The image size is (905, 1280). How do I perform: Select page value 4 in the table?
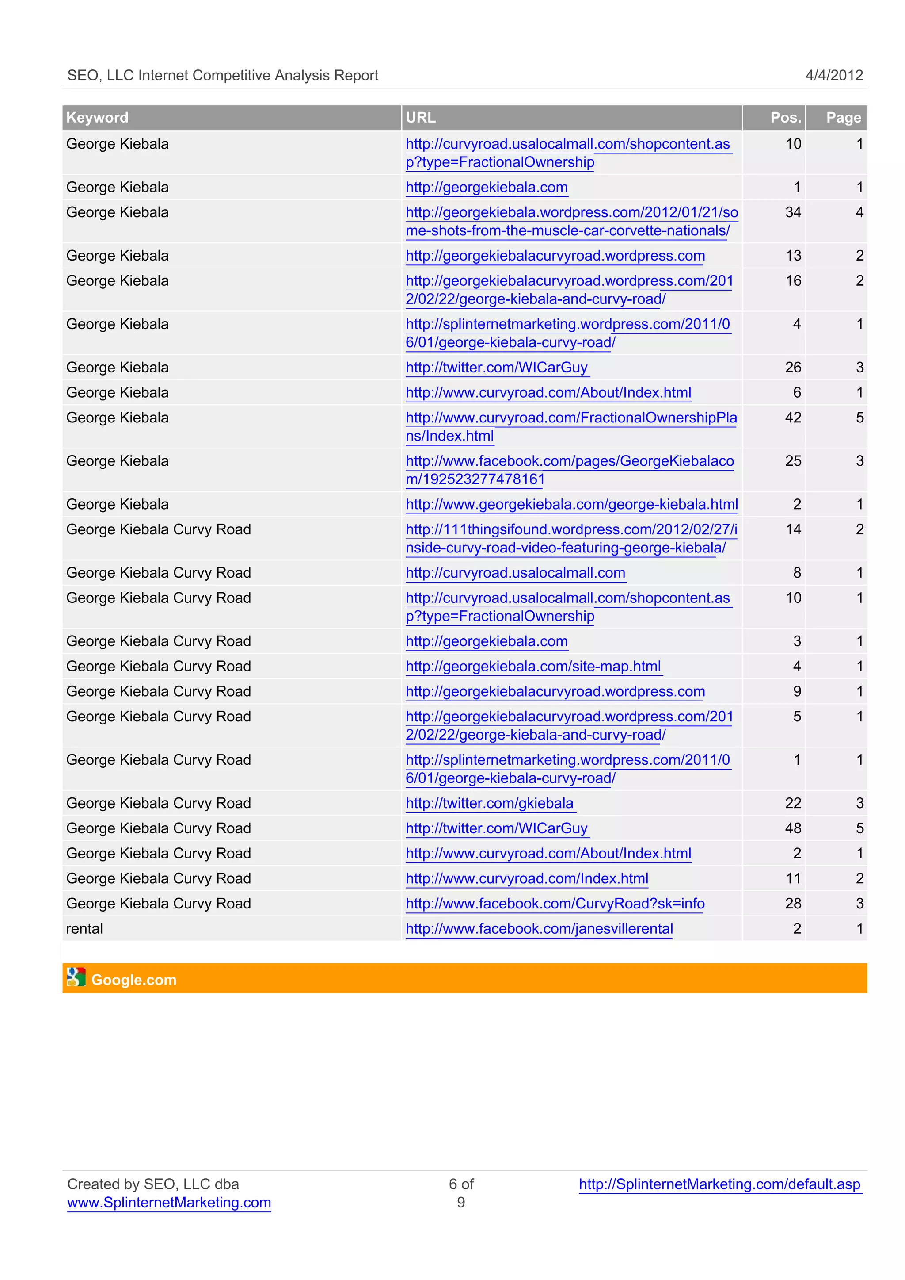859,212
